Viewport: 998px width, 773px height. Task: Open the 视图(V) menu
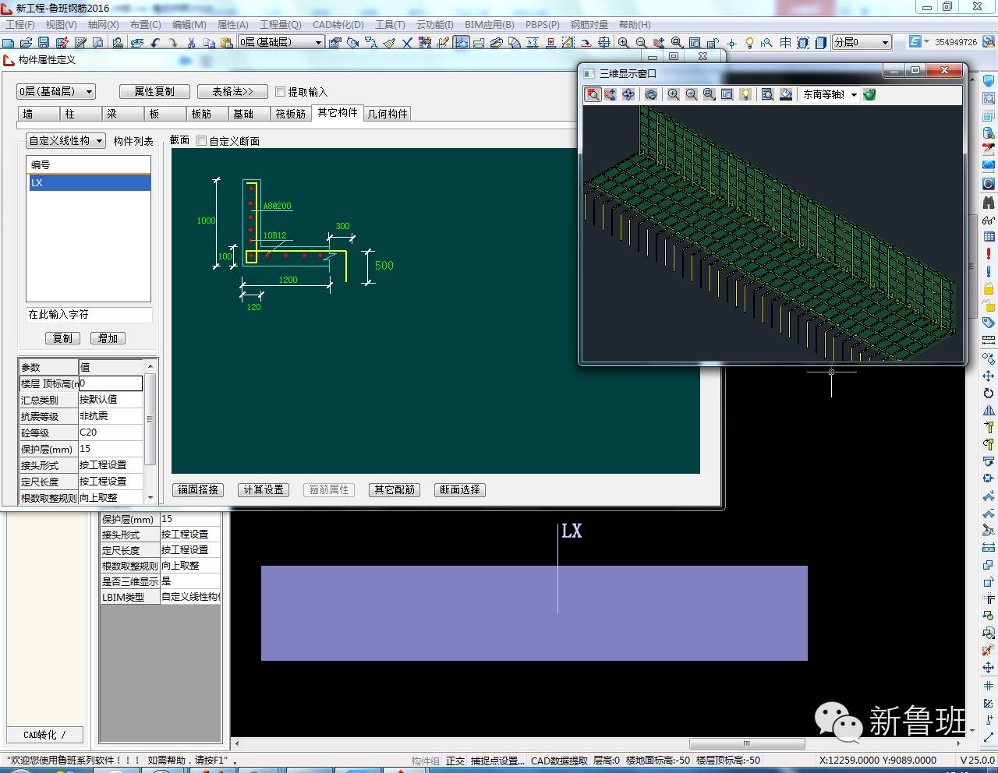[61, 24]
